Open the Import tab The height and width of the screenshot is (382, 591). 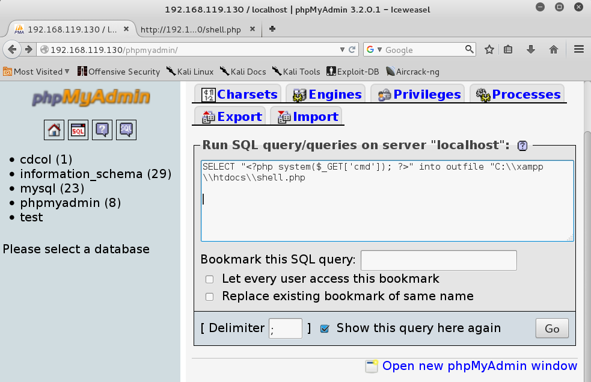307,117
